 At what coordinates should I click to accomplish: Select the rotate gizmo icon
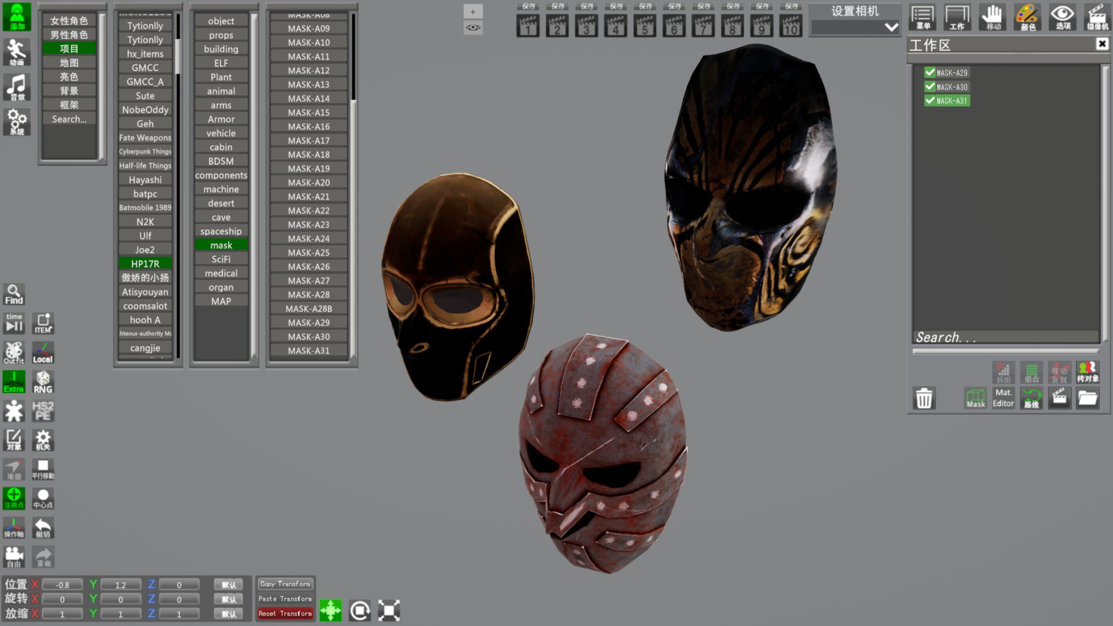coord(360,610)
